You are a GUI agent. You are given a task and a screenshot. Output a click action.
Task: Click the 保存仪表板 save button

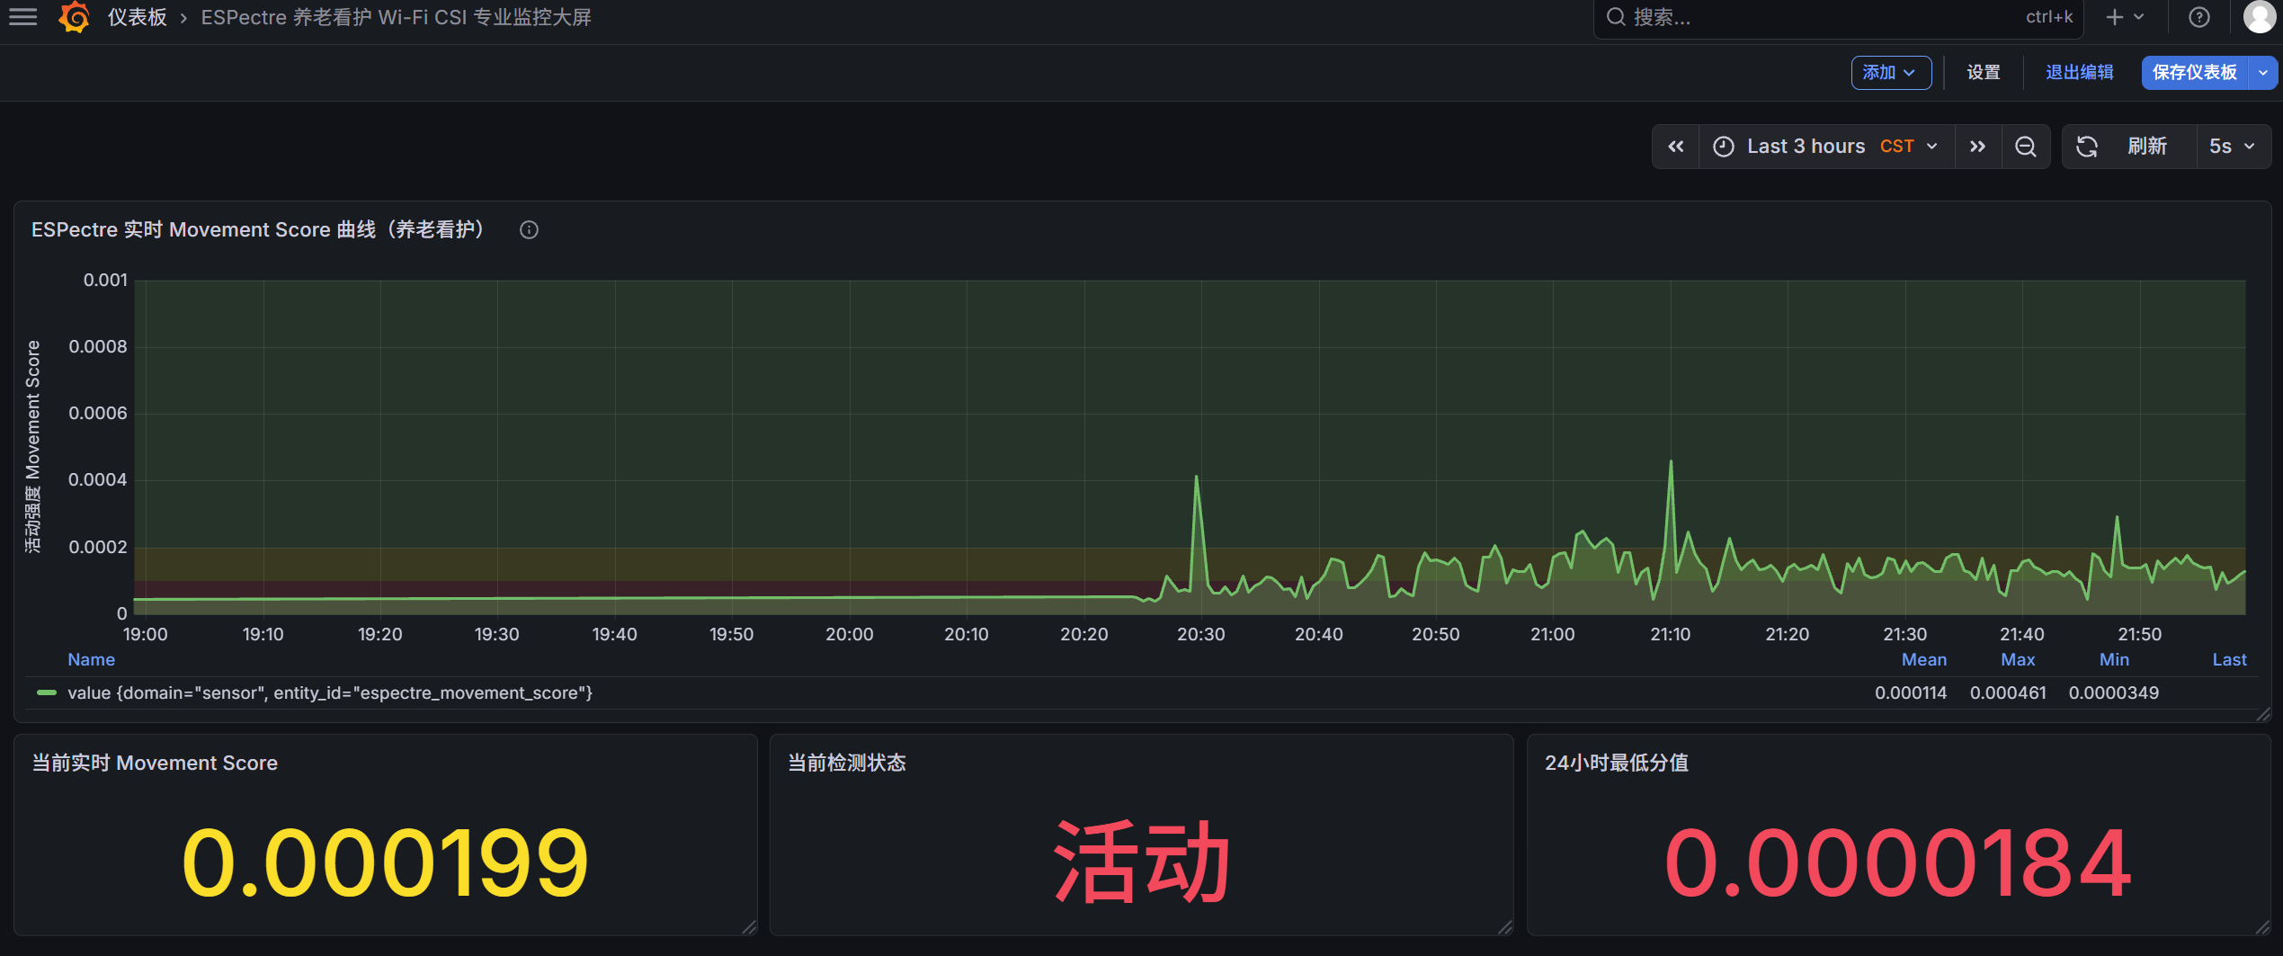tap(2194, 73)
